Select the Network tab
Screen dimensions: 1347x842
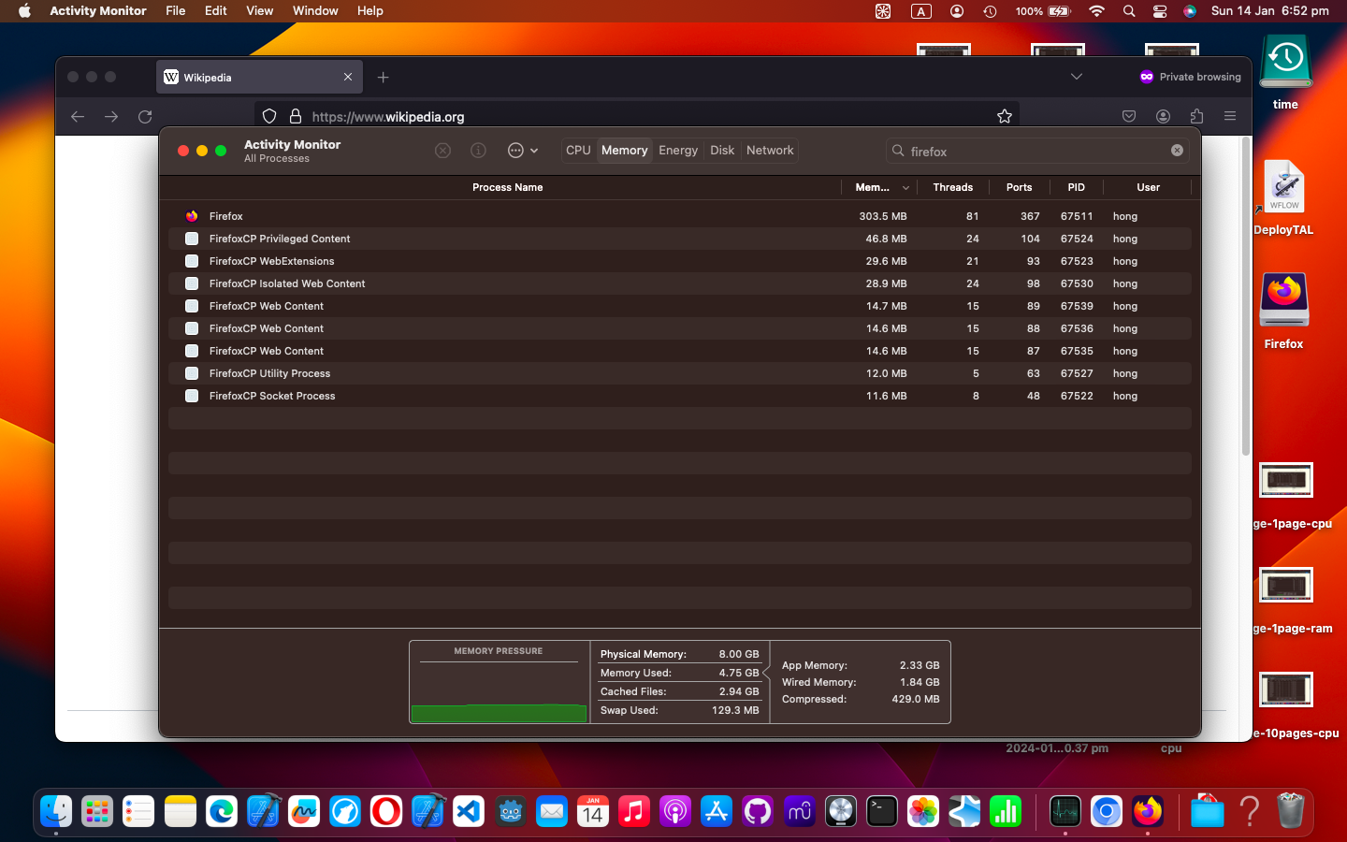pyautogui.click(x=769, y=151)
